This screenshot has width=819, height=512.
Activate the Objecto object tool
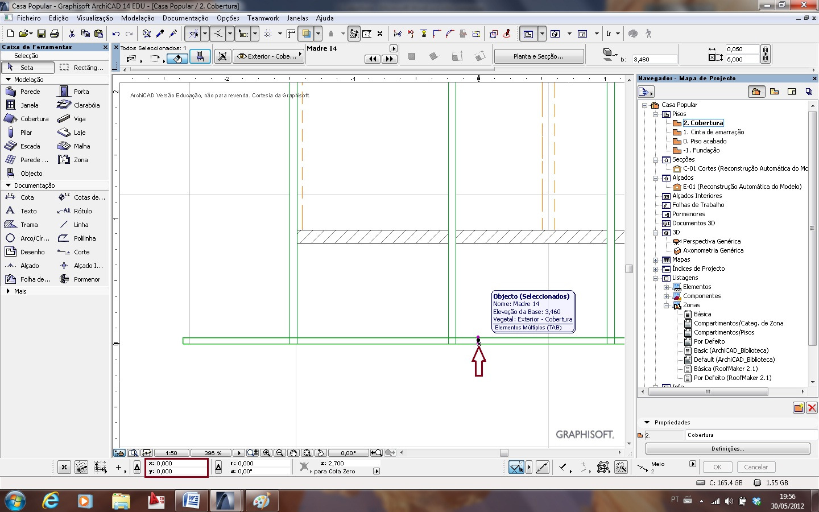tap(27, 174)
